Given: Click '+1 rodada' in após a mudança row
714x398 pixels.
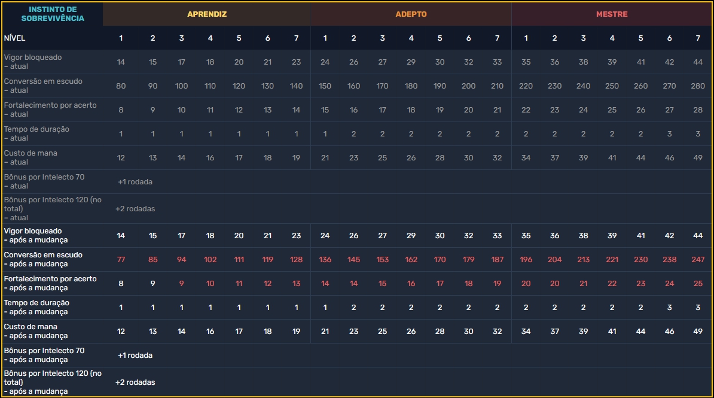Looking at the screenshot, I should click(135, 356).
